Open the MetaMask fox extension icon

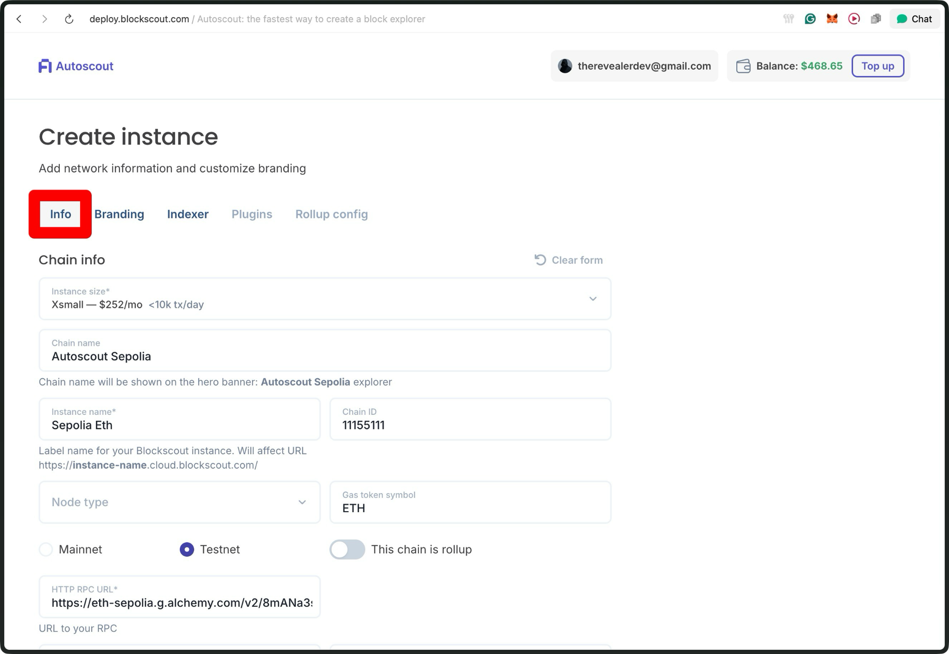point(832,19)
